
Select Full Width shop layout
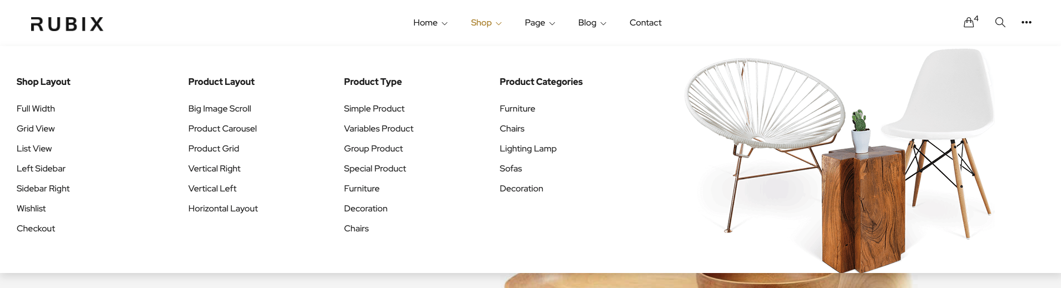tap(36, 109)
